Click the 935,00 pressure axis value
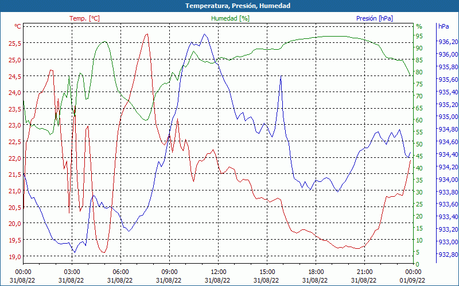Screen dimensions: 459x286 pos(448,117)
